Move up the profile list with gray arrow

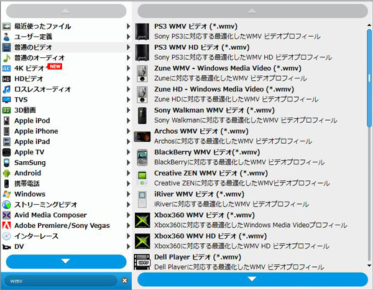pyautogui.click(x=252, y=11)
